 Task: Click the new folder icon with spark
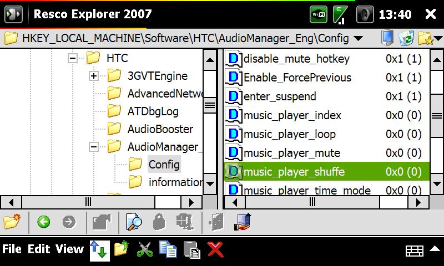(12, 222)
